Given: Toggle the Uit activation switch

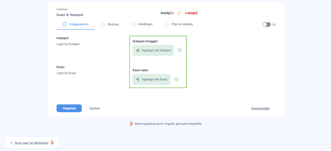Looking at the screenshot, I should click(267, 25).
